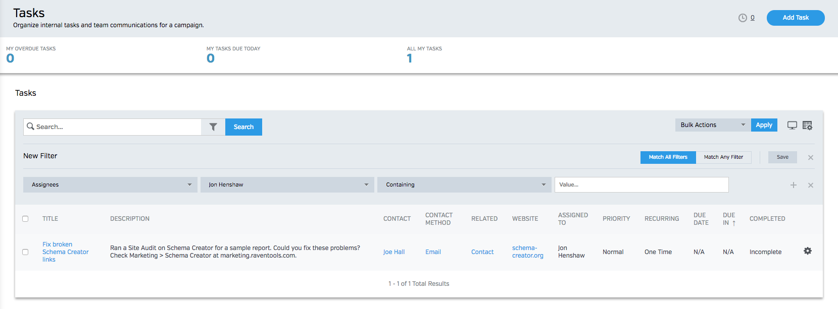Viewport: 838px width, 309px height.
Task: Open the Bulk Actions dropdown
Action: (712, 125)
